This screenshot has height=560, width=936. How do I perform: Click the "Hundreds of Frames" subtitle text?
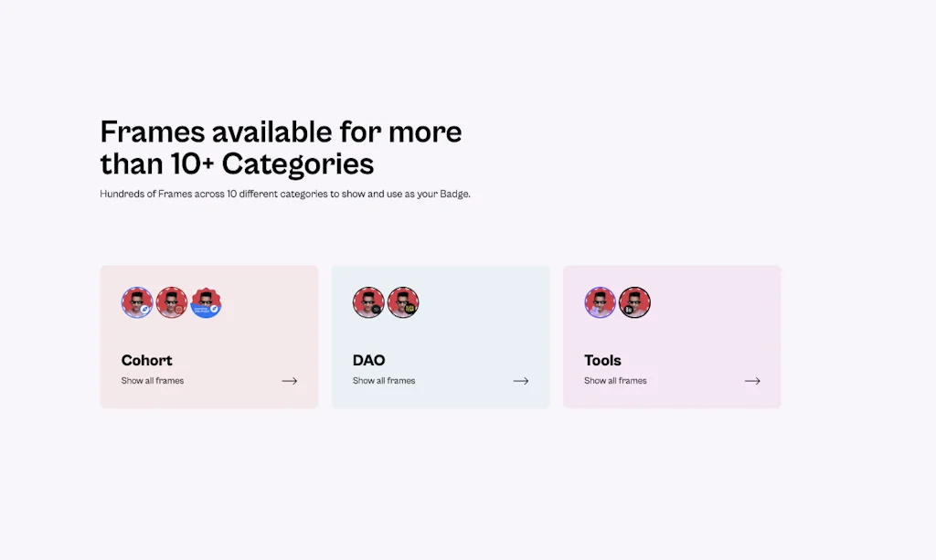click(284, 194)
